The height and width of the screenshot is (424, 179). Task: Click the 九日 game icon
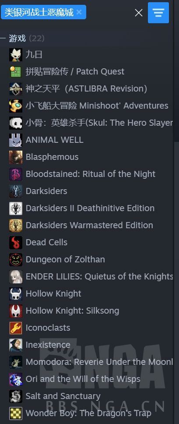(16, 55)
